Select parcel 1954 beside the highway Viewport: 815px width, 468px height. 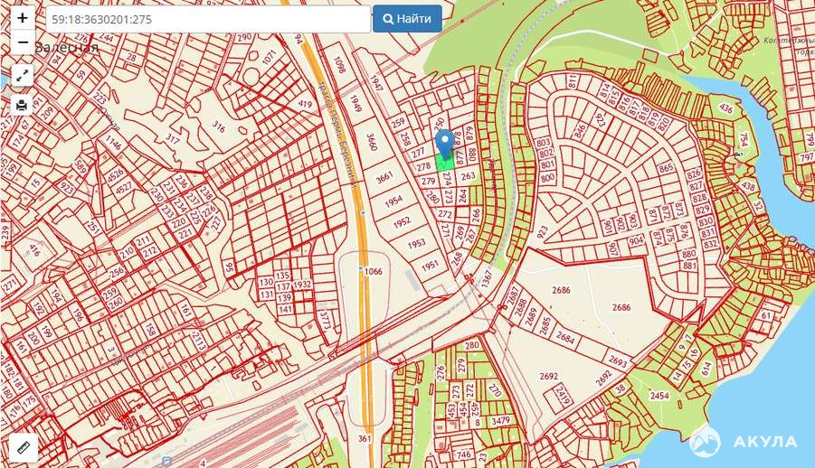pyautogui.click(x=394, y=201)
